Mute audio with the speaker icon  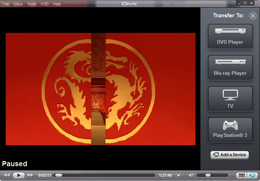[191, 175]
